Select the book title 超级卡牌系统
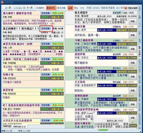 (x=83, y=123)
